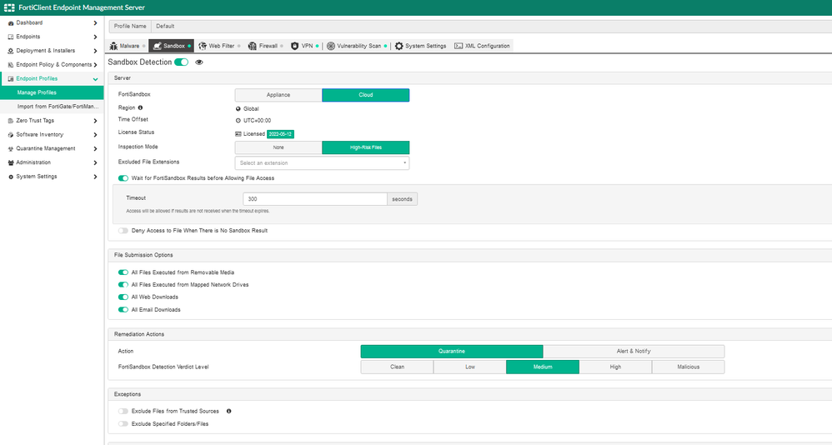This screenshot has width=832, height=445.
Task: Enable Deny Access When No Sandbox Result
Action: [x=123, y=231]
